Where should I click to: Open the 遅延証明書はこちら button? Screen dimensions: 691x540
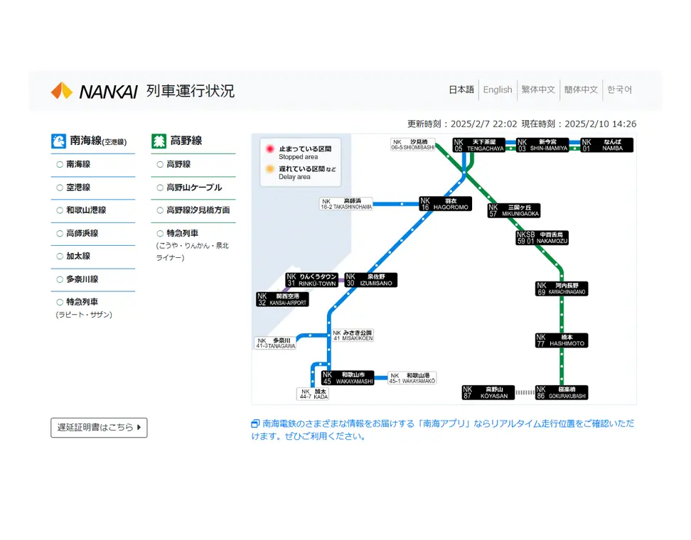pyautogui.click(x=99, y=428)
